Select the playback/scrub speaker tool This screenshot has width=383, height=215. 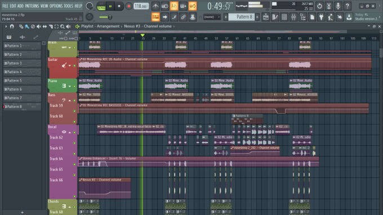click(x=68, y=26)
